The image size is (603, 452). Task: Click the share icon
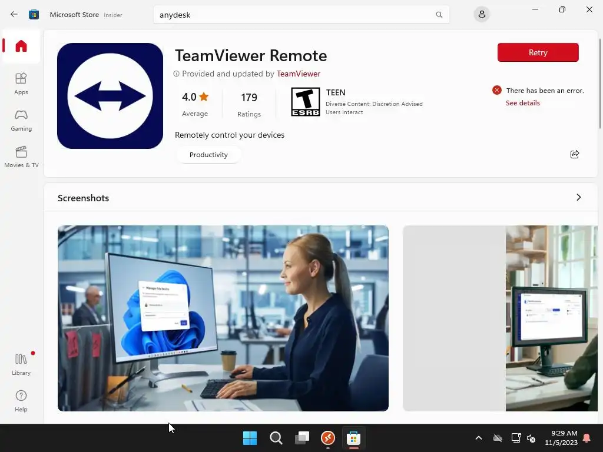[575, 154]
